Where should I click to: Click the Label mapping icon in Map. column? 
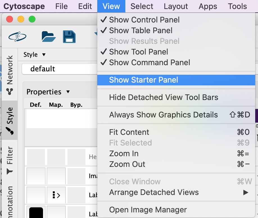pos(56,195)
